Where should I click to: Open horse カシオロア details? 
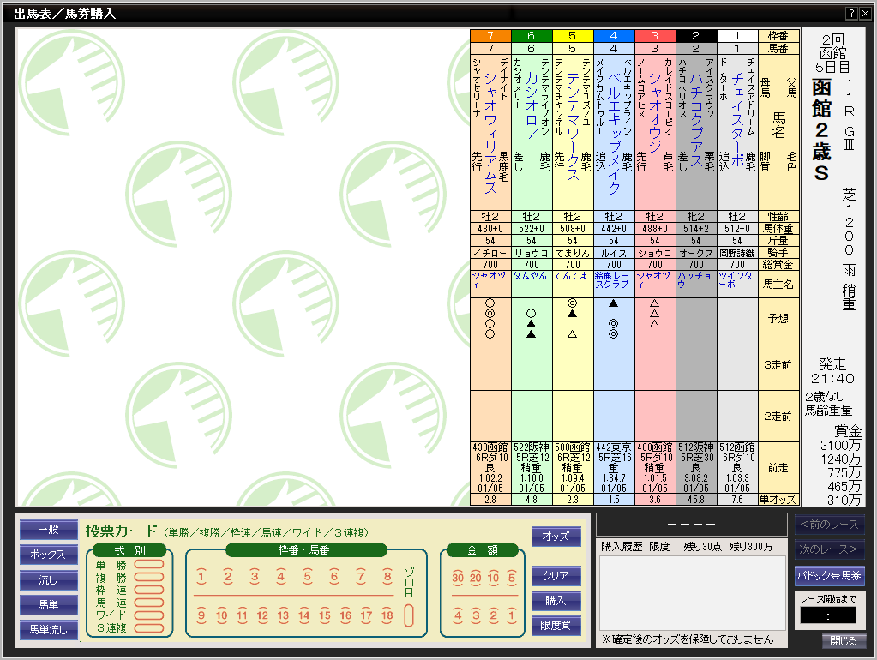[532, 105]
